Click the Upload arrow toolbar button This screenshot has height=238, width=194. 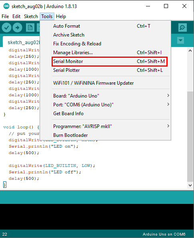[18, 28]
